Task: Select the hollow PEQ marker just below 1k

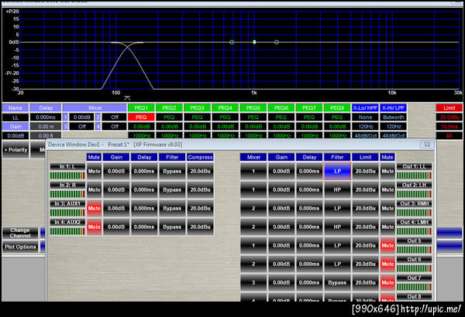Action: tap(232, 43)
